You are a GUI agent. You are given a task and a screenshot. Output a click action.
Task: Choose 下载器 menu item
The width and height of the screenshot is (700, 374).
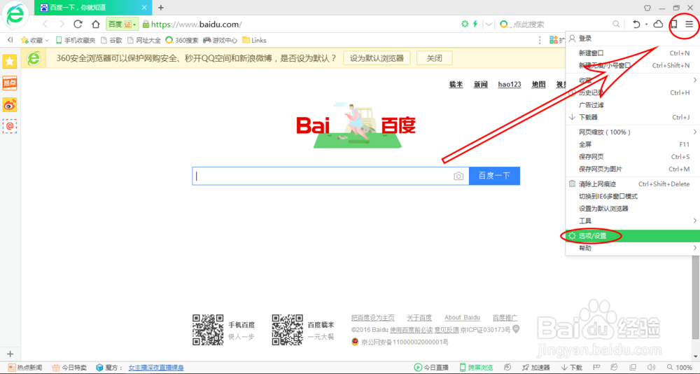[x=632, y=117]
